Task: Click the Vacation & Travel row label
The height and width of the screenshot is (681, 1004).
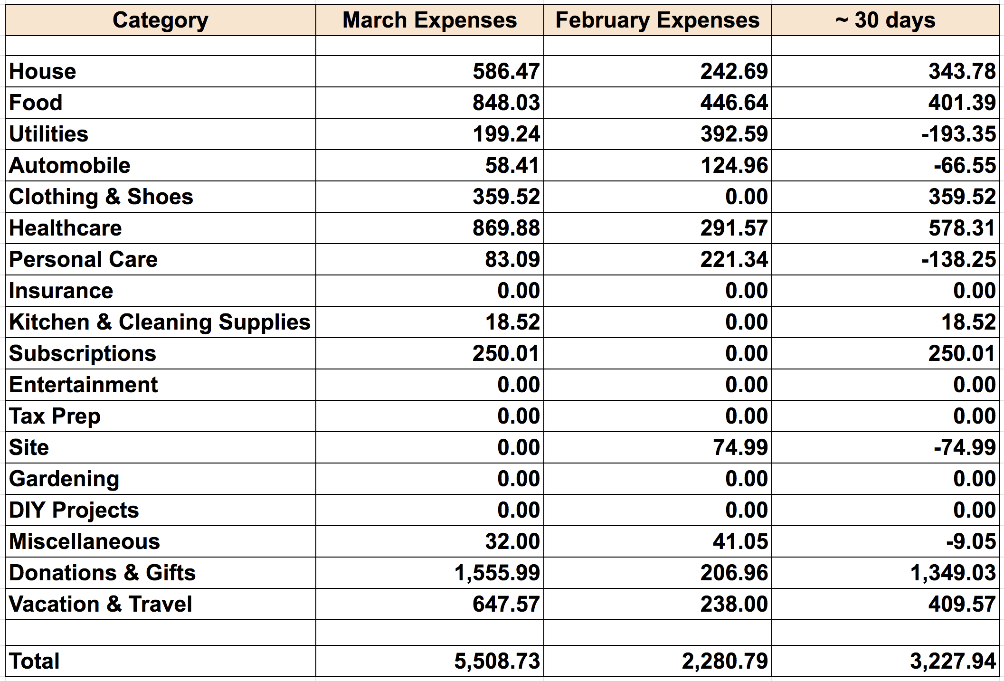Action: (x=101, y=604)
